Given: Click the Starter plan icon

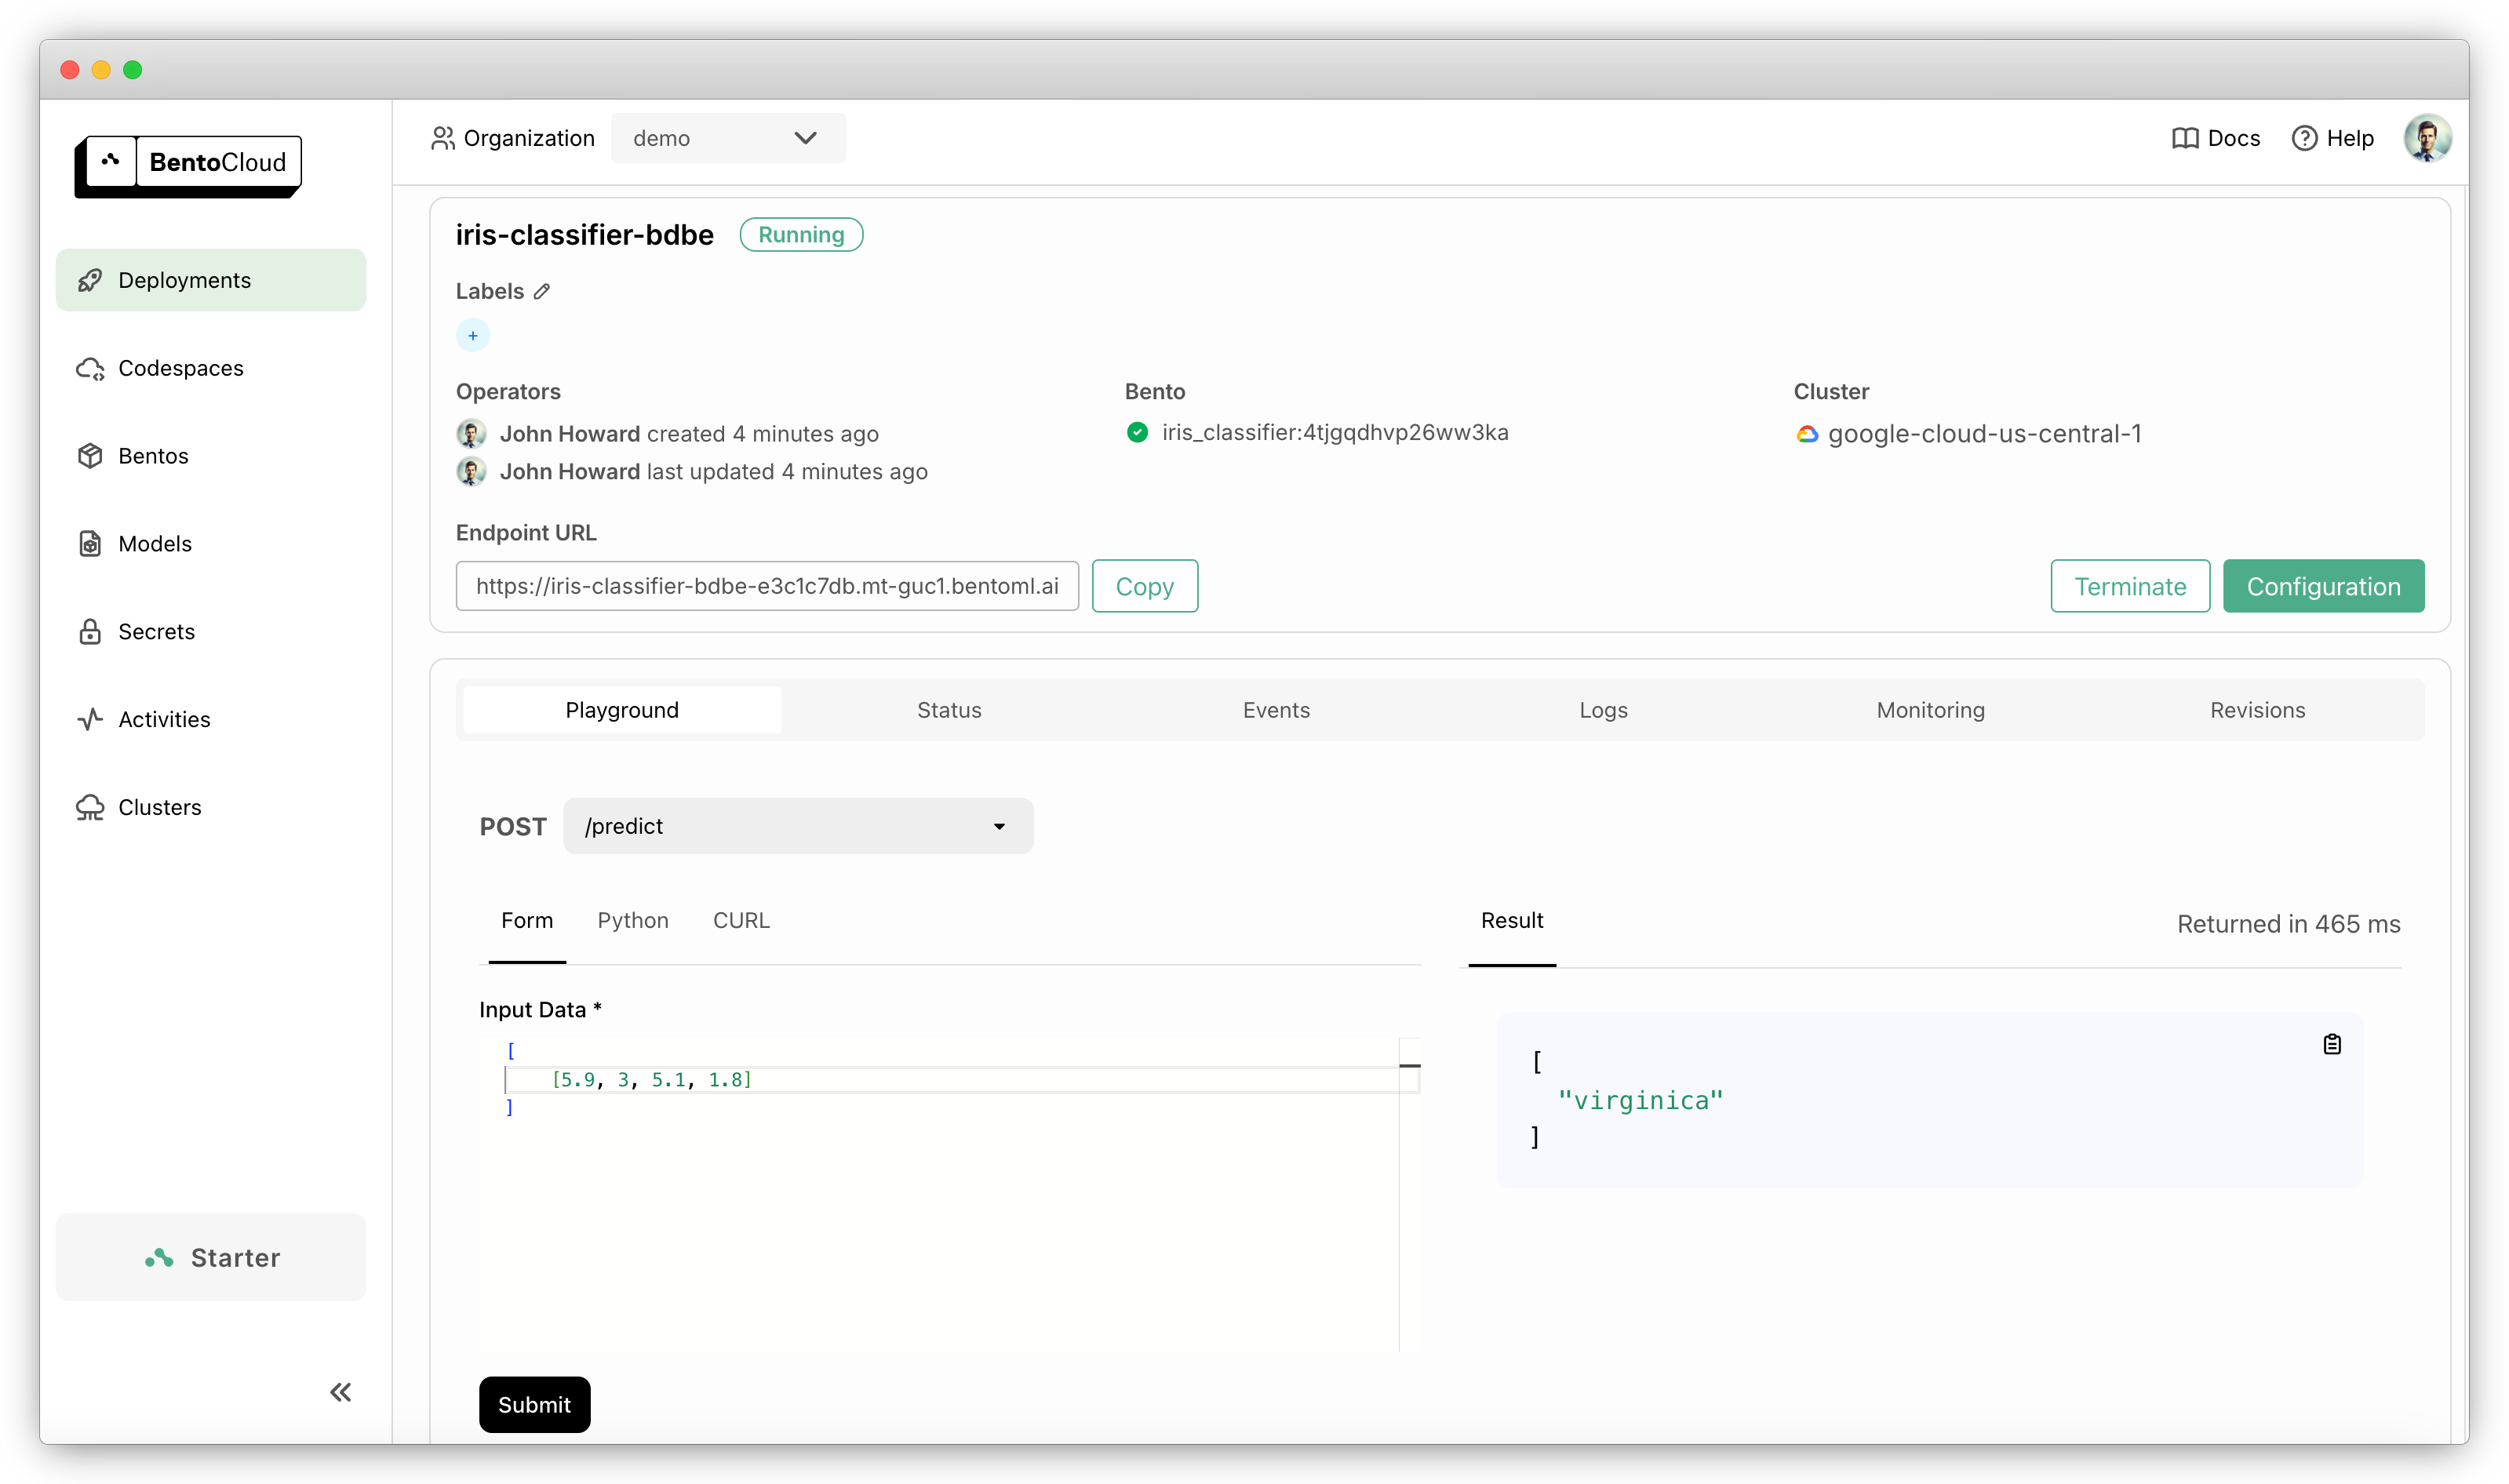Looking at the screenshot, I should [159, 1258].
